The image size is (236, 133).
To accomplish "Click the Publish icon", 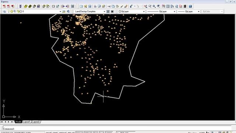I will click(x=104, y=6).
